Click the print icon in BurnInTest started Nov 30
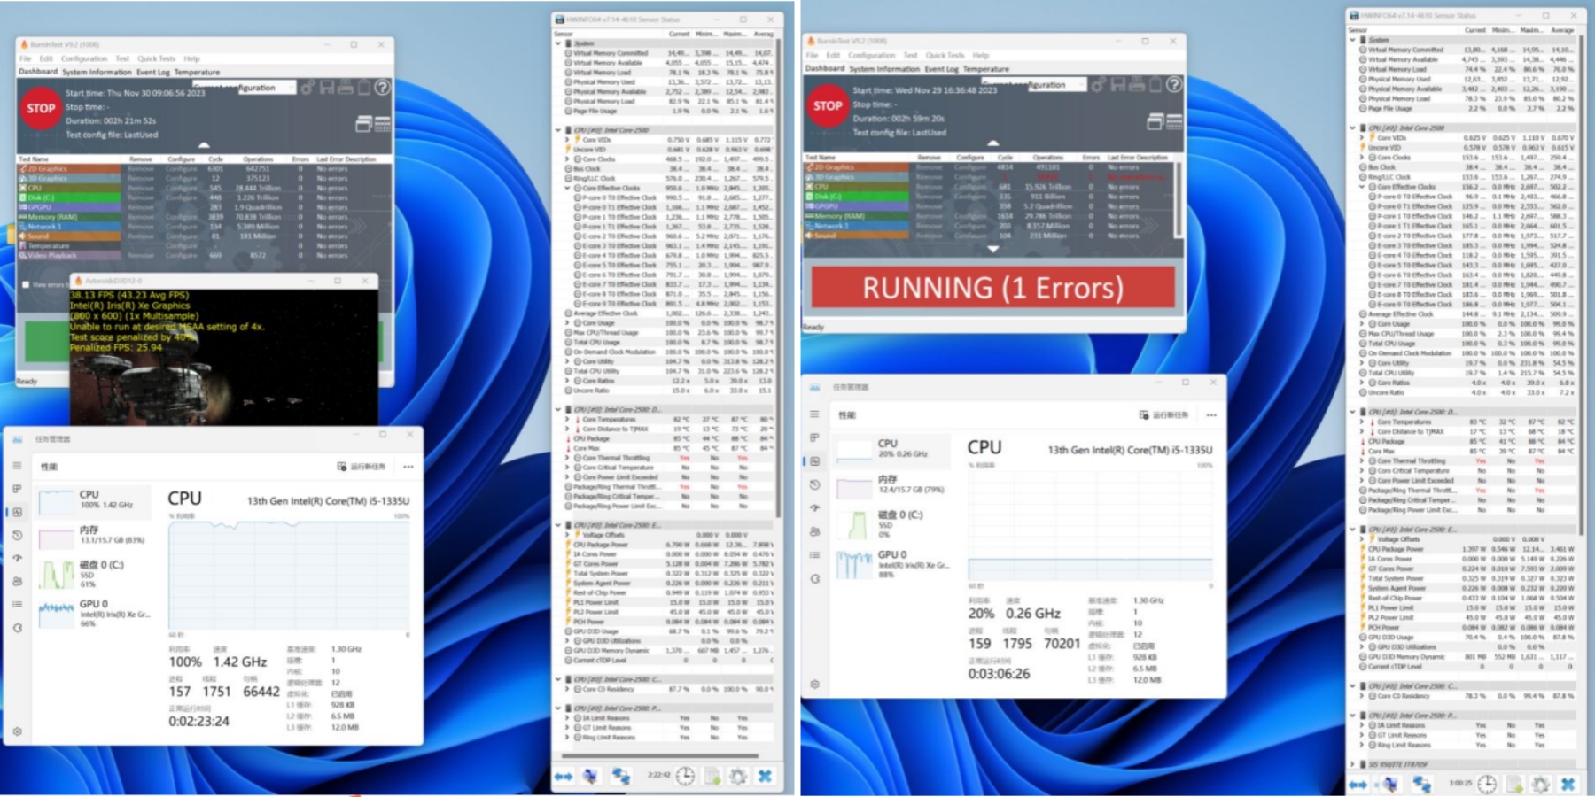Viewport: 1595px width, 797px height. (345, 87)
